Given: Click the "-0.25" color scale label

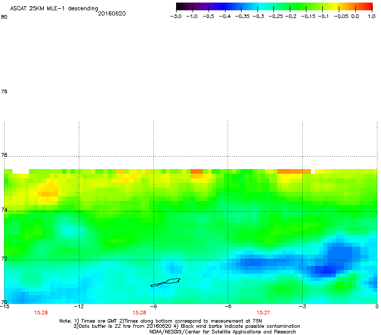Looking at the screenshot, I should point(275,16).
